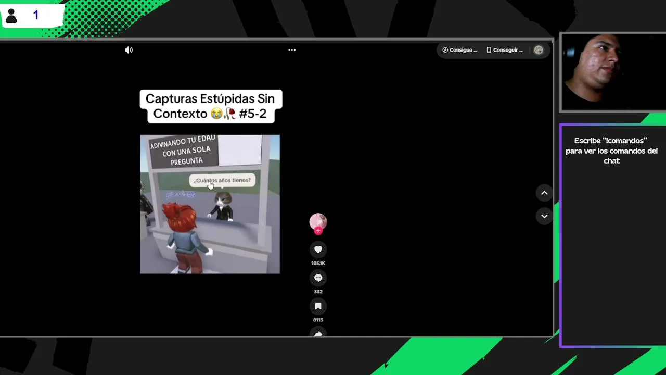Click the 332 comments count
The height and width of the screenshot is (375, 666).
pyautogui.click(x=318, y=292)
